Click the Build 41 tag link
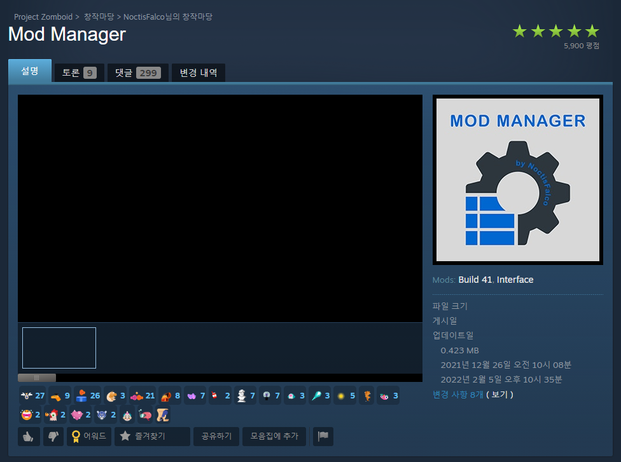This screenshot has height=462, width=621. pos(475,280)
